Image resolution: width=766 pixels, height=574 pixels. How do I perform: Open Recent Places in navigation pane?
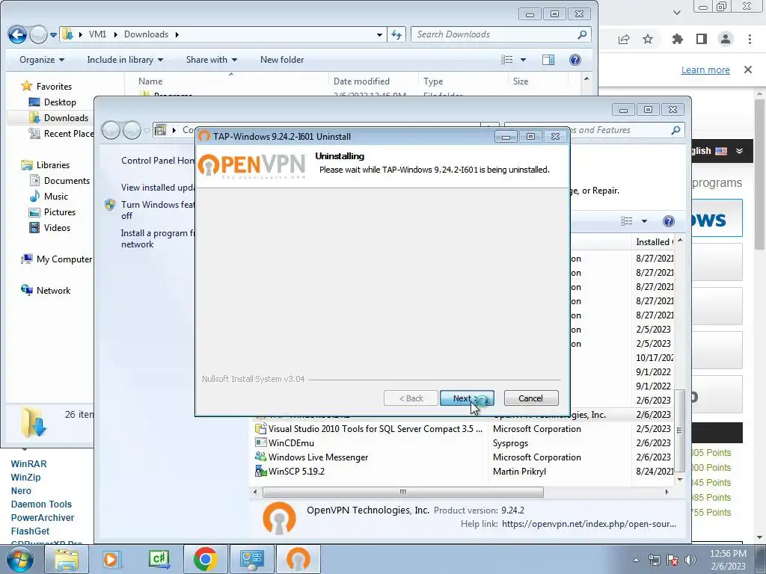[x=61, y=134]
